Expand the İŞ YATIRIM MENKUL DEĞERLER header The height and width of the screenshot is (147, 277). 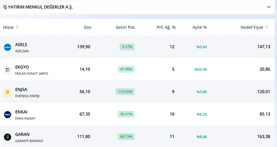pos(38,7)
